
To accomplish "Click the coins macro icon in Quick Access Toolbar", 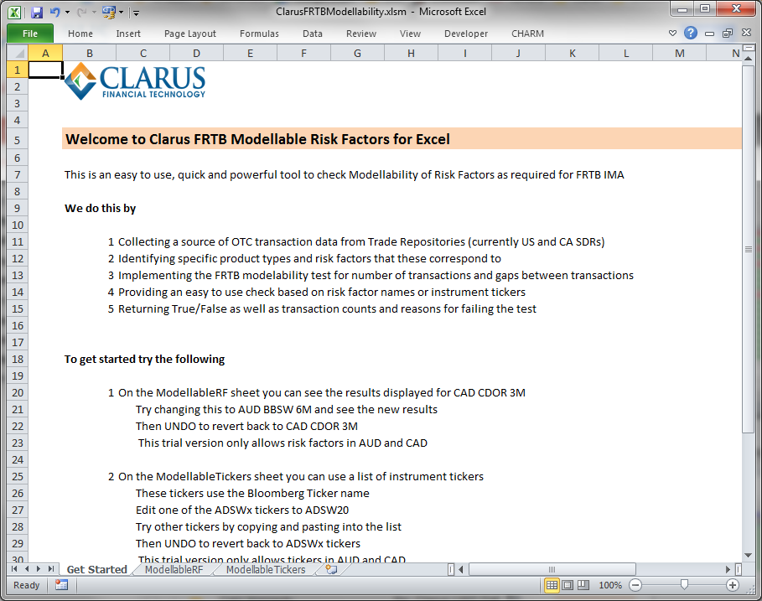I will 109,12.
